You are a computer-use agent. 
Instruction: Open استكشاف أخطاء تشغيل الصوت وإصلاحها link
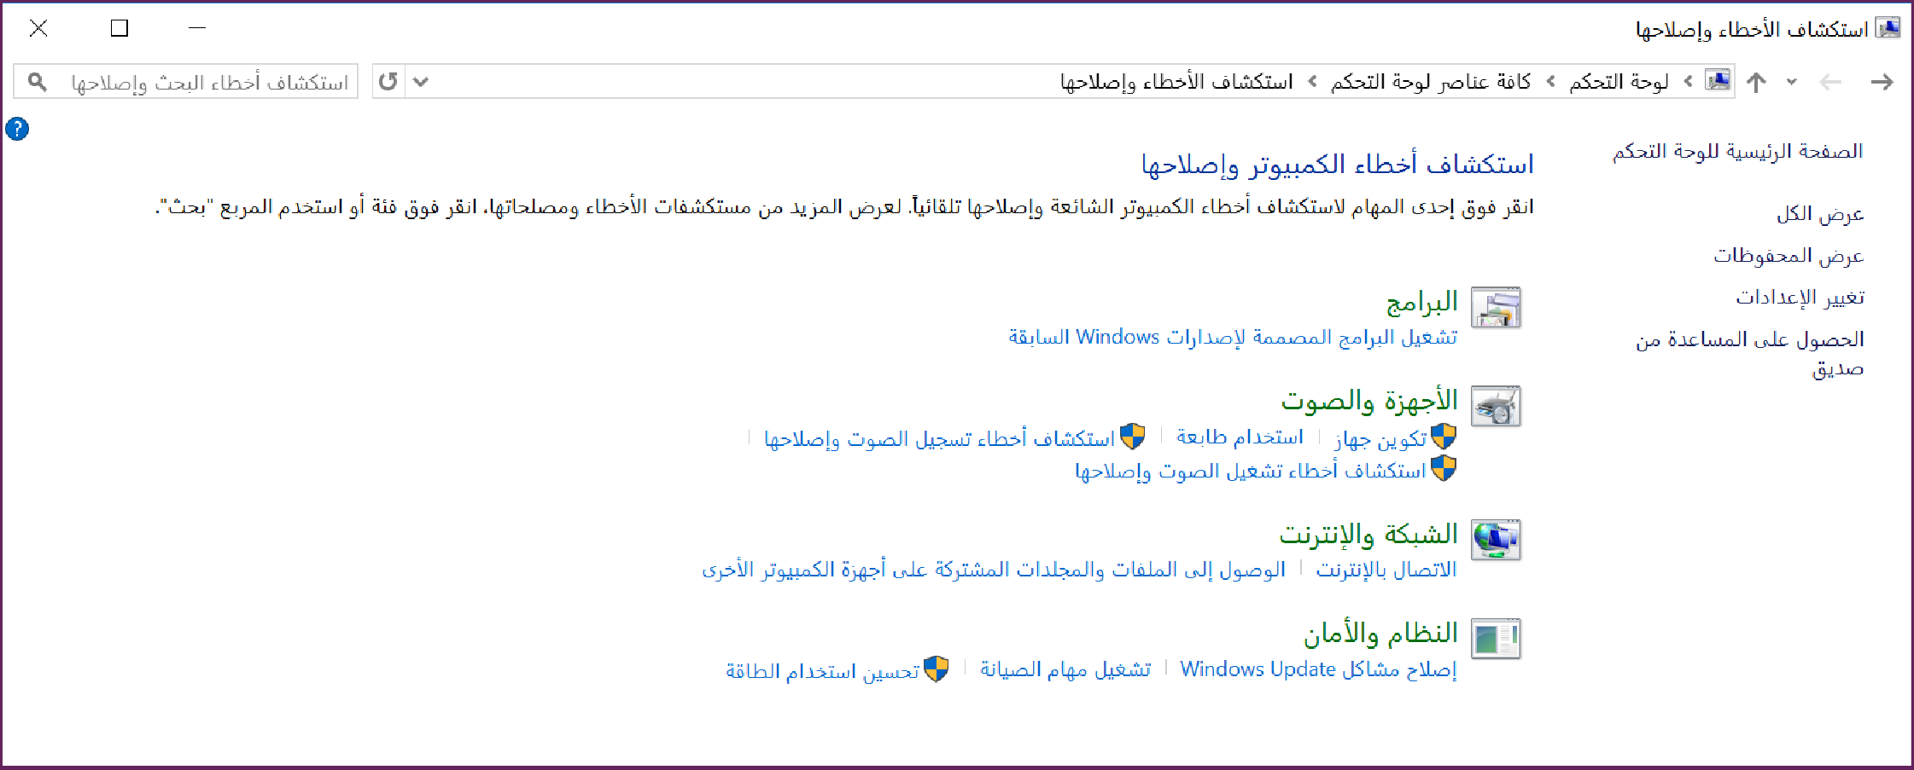1251,471
